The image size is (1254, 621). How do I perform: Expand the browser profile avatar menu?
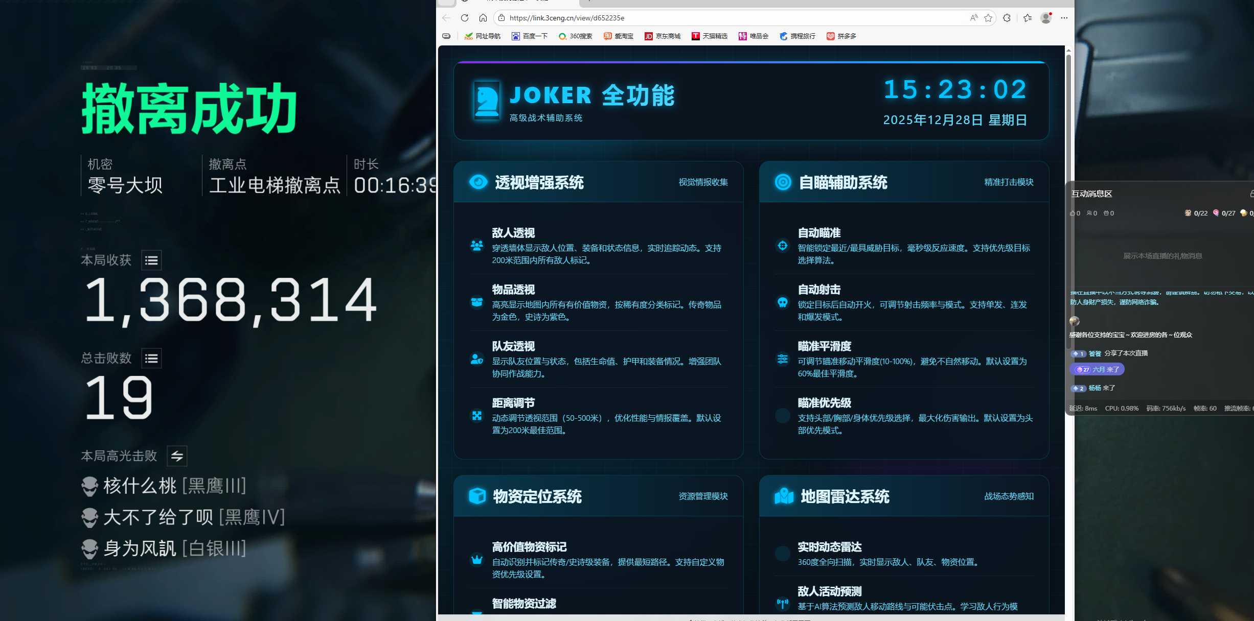[x=1045, y=17]
